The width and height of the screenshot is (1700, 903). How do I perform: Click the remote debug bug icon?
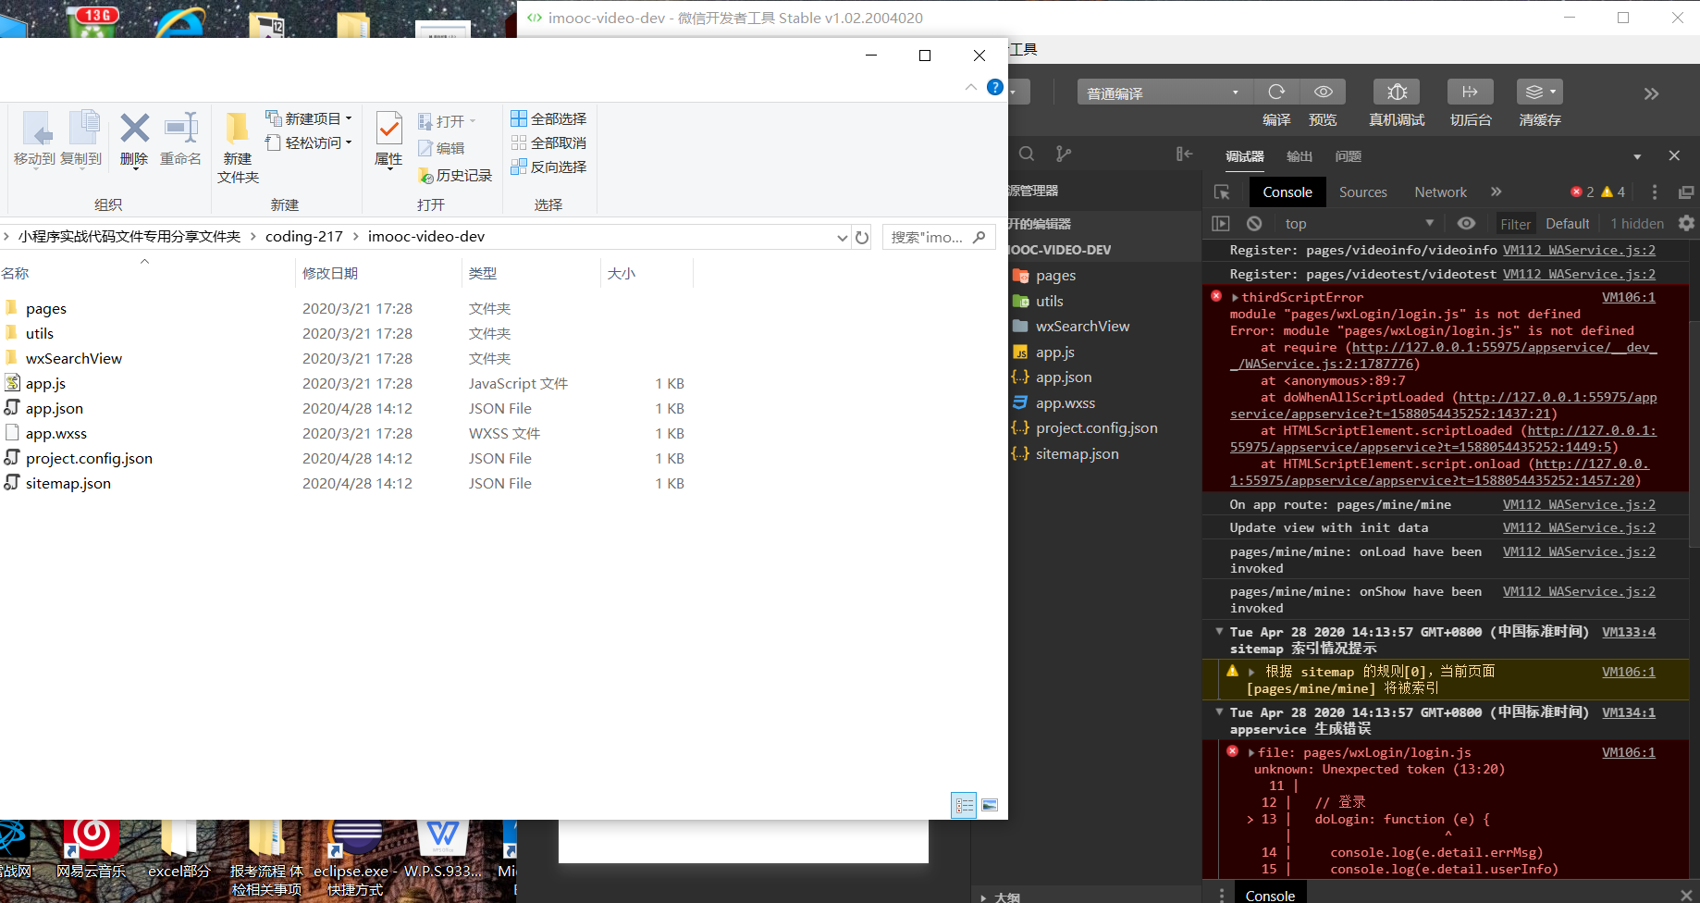1397,92
